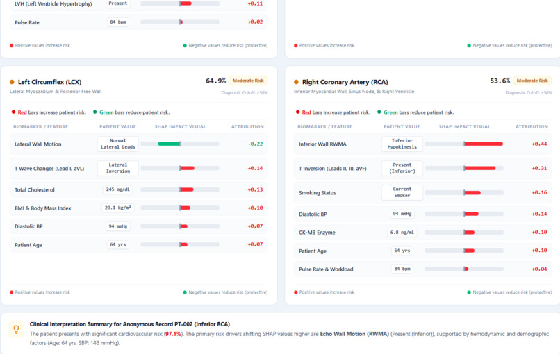Viewport: 560px width, 354px height.
Task: Click the 'Pulse Rate & Workload' feature label
Action: 326,269
